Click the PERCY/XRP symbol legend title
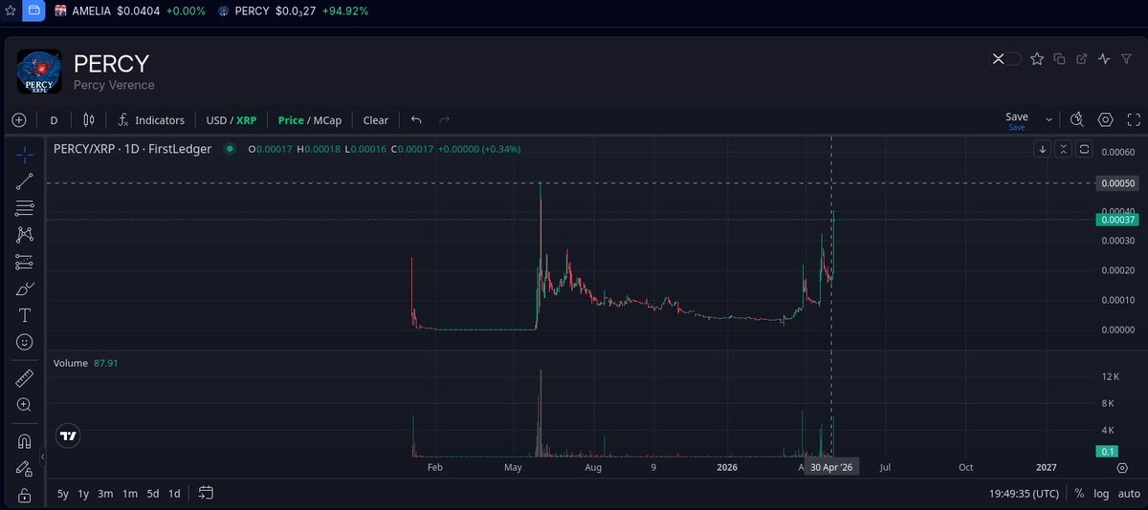This screenshot has width=1148, height=510. (x=132, y=149)
